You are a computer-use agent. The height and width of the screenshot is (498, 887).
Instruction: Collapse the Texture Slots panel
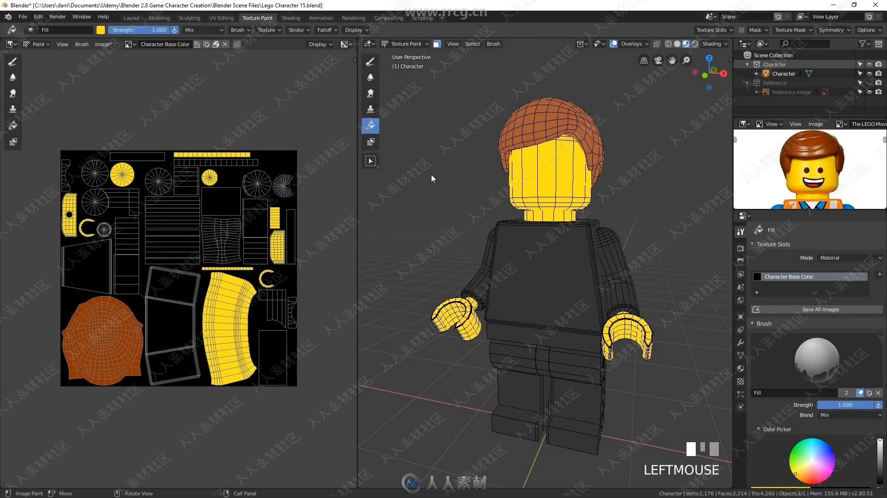(x=752, y=244)
